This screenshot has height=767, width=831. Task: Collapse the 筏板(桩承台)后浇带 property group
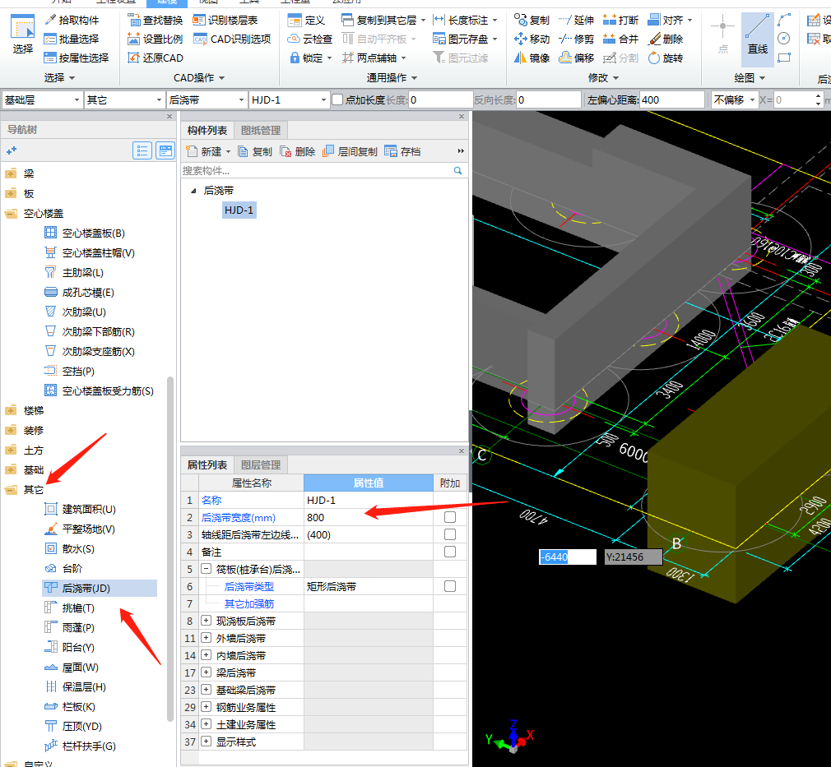[x=207, y=569]
